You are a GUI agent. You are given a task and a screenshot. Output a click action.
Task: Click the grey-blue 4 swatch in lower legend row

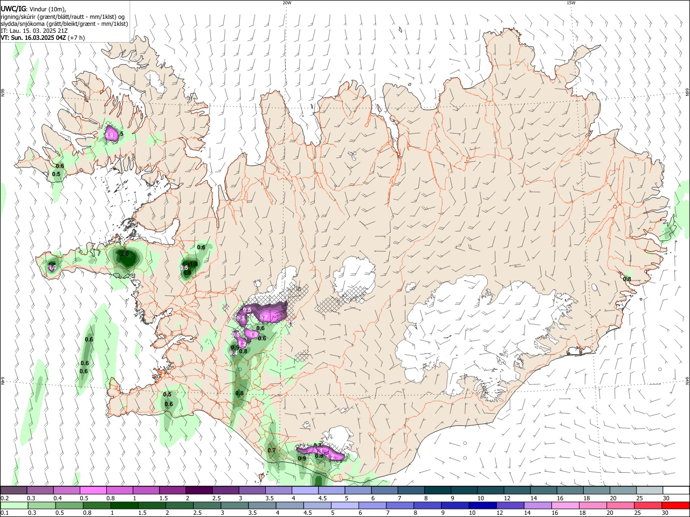[289, 506]
